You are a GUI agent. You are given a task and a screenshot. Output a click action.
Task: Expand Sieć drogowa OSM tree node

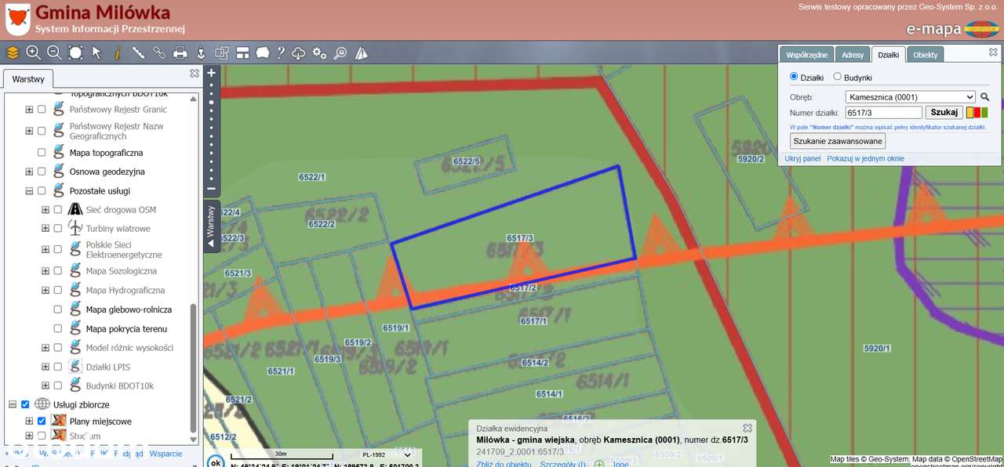point(45,210)
